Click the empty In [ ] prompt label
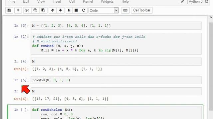The image size is (213, 119). [x=21, y=110]
